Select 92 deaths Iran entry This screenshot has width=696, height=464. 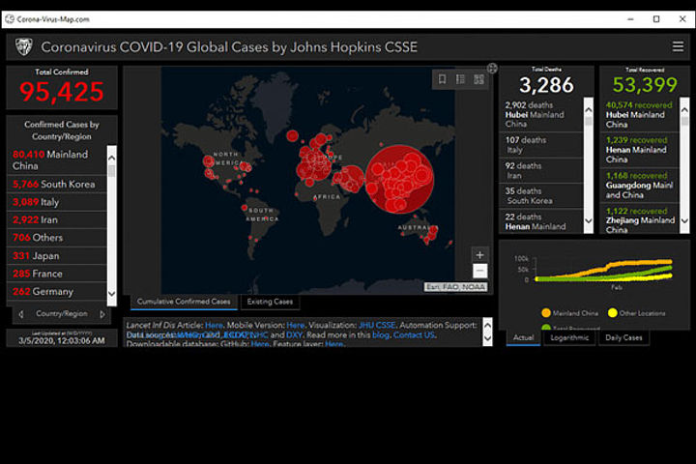click(x=541, y=170)
